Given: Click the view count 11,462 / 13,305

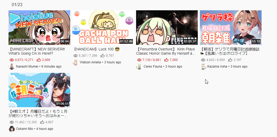Looking at the screenshot, I should (x=26, y=122).
